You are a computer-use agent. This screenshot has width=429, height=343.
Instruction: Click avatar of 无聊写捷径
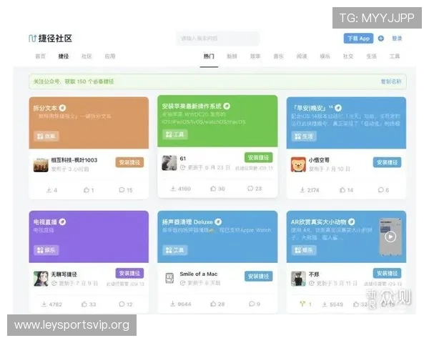(x=41, y=279)
